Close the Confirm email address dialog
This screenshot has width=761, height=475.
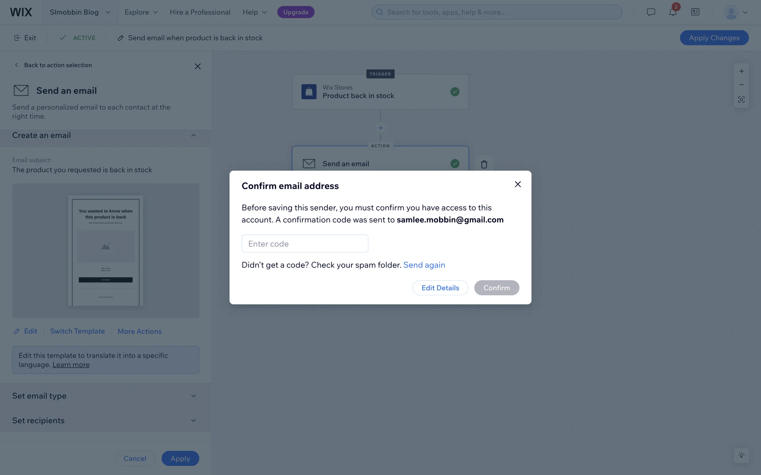(518, 184)
